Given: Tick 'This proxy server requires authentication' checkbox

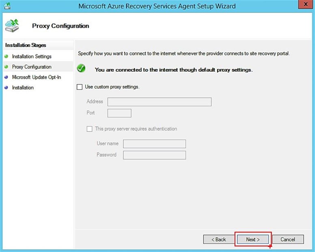Looking at the screenshot, I should click(89, 129).
